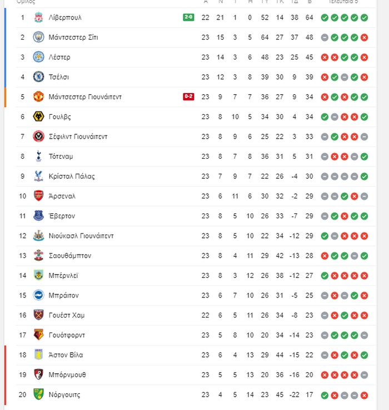Click the Tottenham club crest

pyautogui.click(x=38, y=157)
